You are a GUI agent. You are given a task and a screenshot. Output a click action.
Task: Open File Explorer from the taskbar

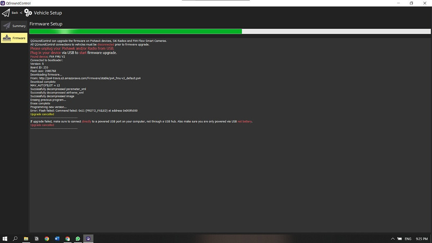point(26,239)
